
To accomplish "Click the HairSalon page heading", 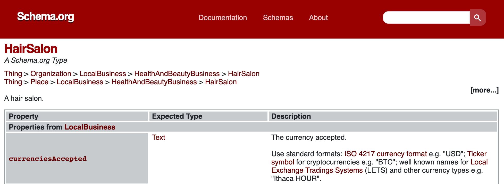I will click(31, 49).
